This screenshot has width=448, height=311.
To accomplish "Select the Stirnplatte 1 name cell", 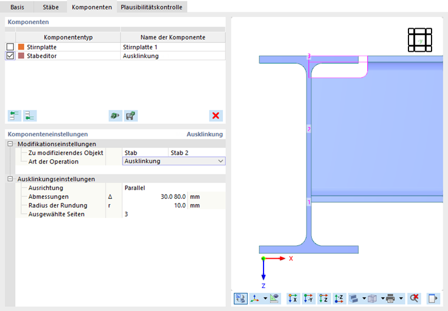I will point(173,47).
